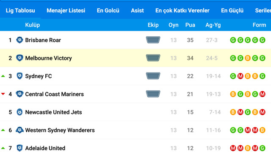271x152 pixels.
Task: Click the Brisbane Roar club badge icon
Action: point(19,40)
